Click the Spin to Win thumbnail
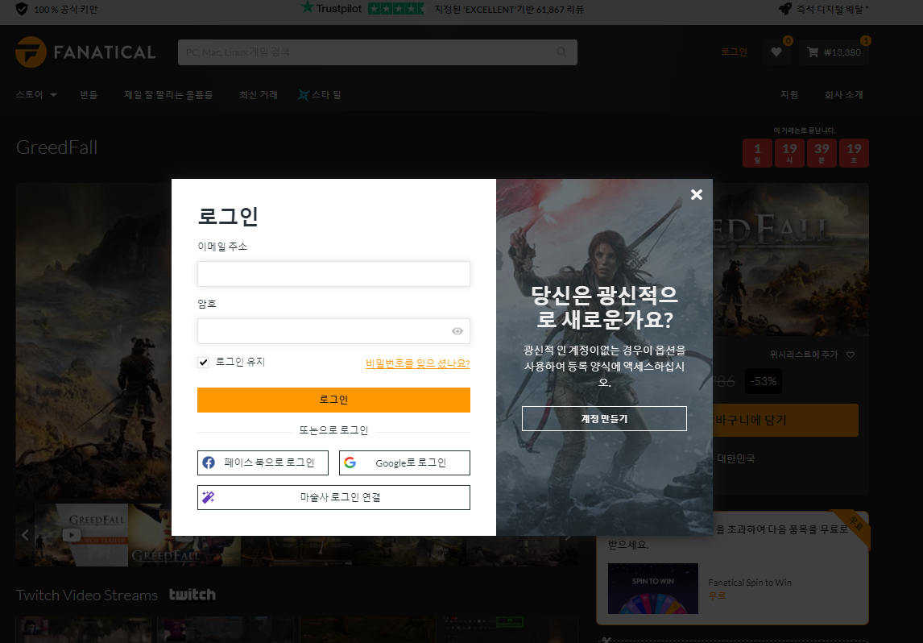 pos(653,589)
